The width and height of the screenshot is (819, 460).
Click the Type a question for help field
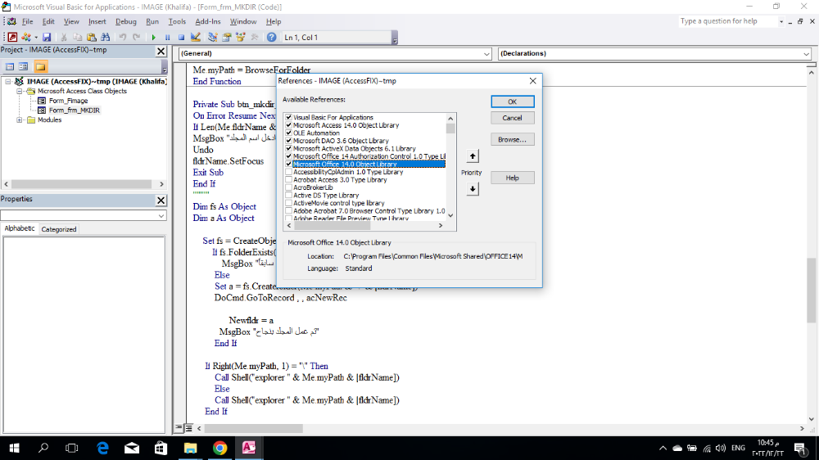tap(727, 21)
